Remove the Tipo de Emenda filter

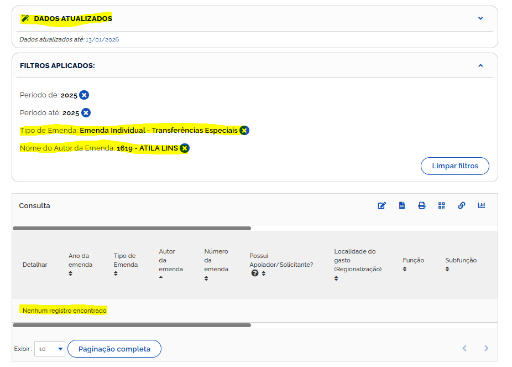coord(244,131)
